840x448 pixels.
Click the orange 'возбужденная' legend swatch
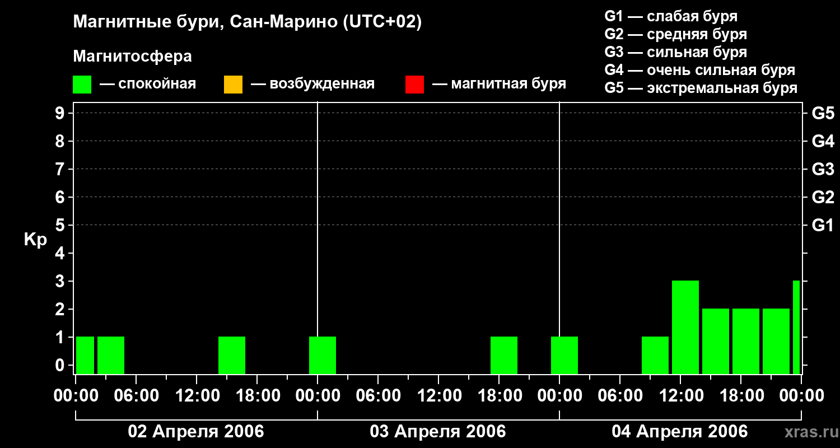pyautogui.click(x=233, y=85)
